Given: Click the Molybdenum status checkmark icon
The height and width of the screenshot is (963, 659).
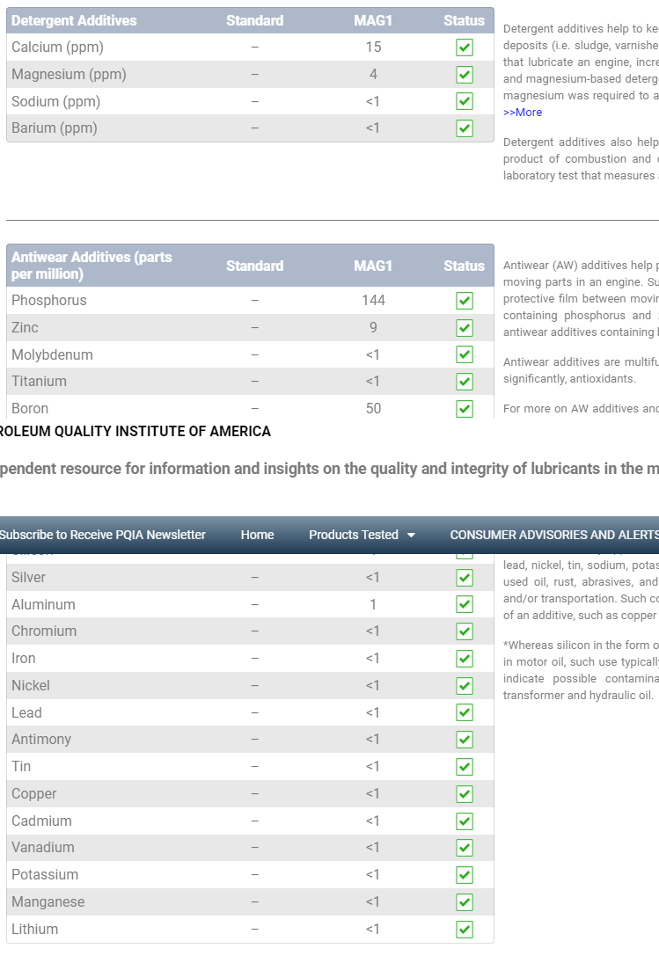Looking at the screenshot, I should [x=465, y=354].
